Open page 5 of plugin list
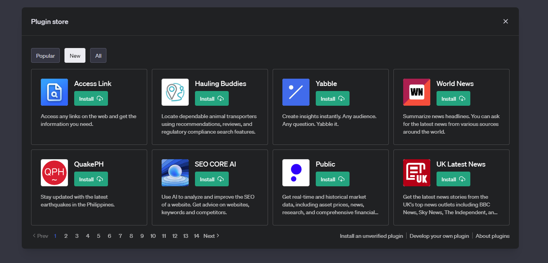This screenshot has width=548, height=263. [x=99, y=236]
